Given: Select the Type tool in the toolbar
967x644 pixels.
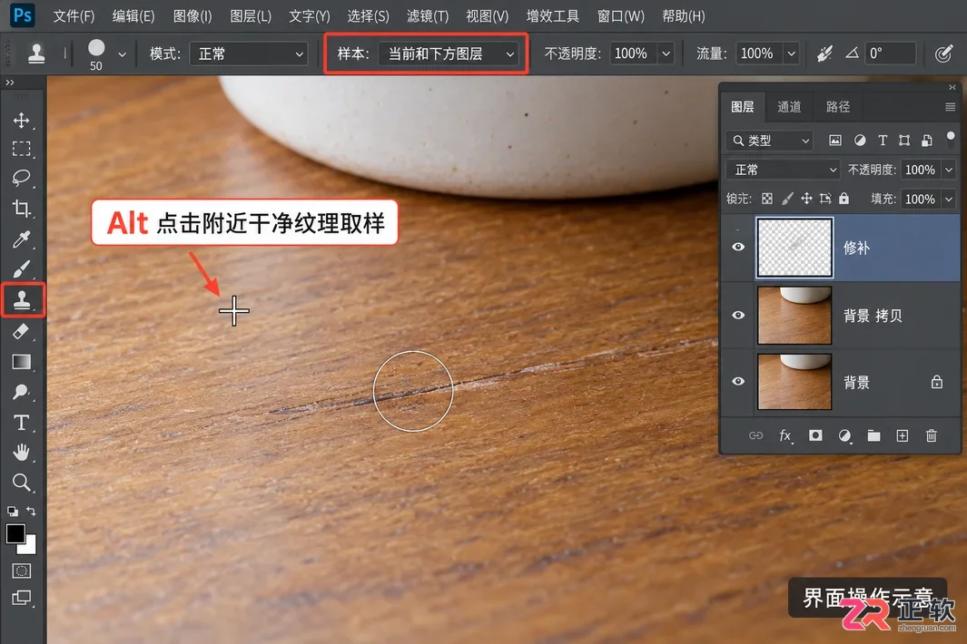Looking at the screenshot, I should (x=22, y=423).
